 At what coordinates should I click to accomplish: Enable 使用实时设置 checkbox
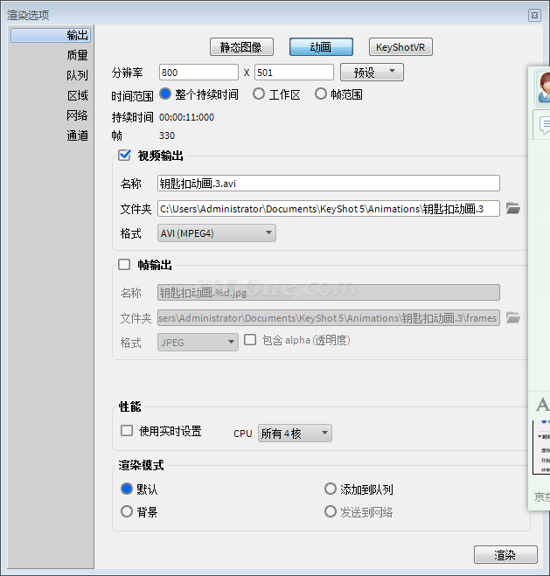[127, 431]
